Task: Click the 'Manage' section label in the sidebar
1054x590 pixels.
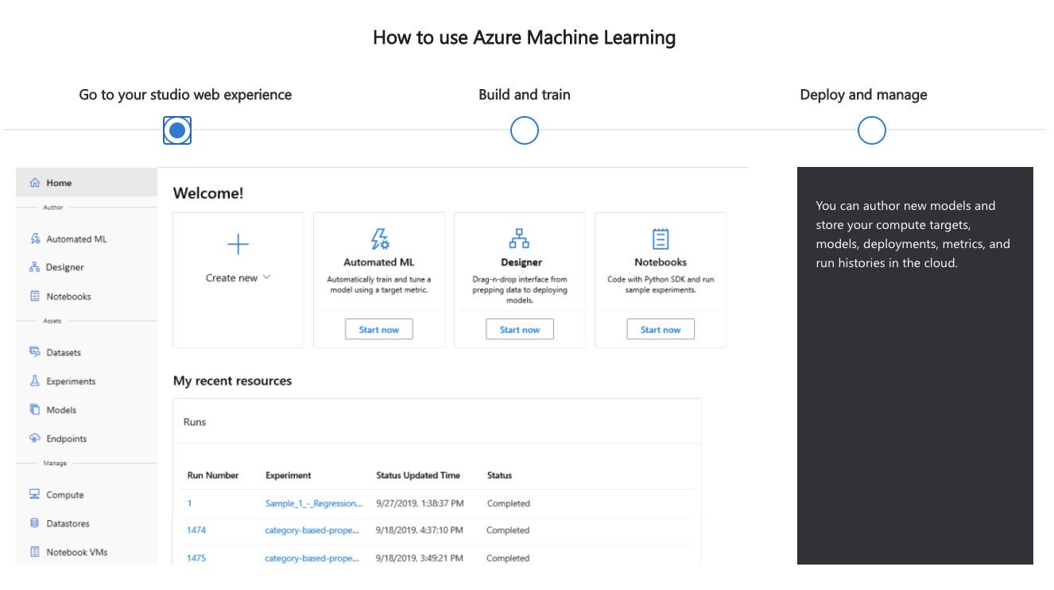Action: [x=55, y=464]
